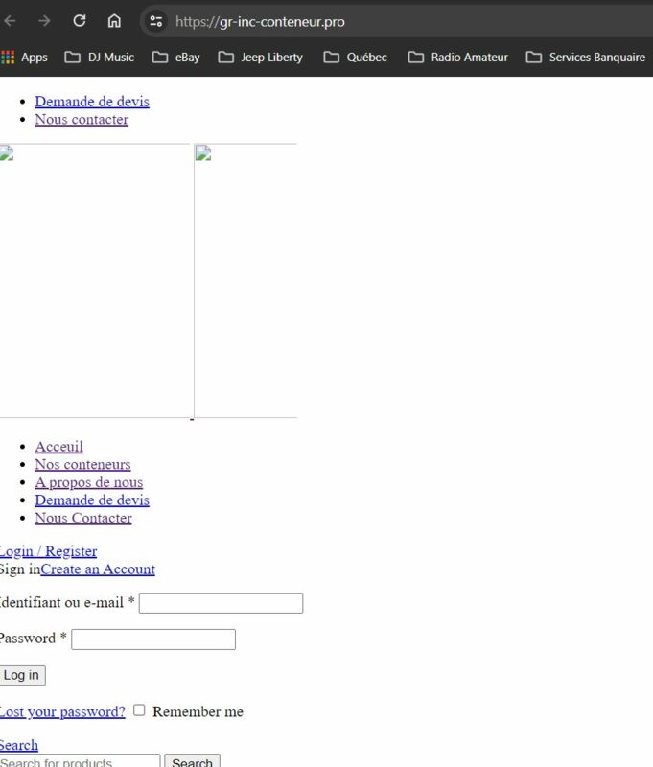Click the second broken image placeholder
Screen dimensions: 653x767
(x=245, y=281)
